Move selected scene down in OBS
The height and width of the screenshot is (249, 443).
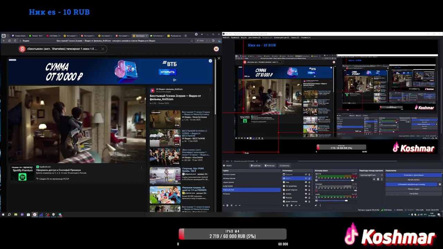pos(239,205)
